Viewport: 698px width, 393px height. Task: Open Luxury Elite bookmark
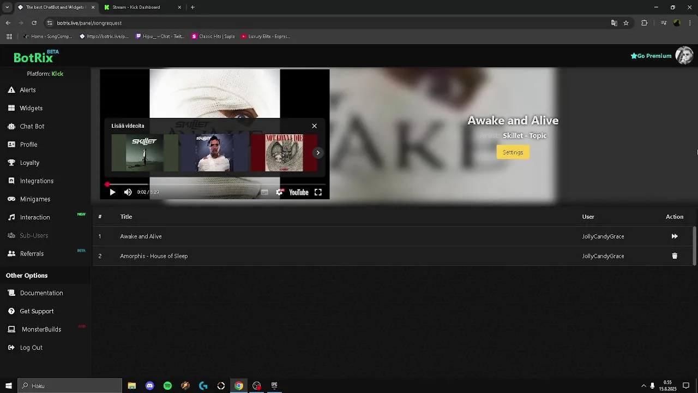click(x=265, y=37)
